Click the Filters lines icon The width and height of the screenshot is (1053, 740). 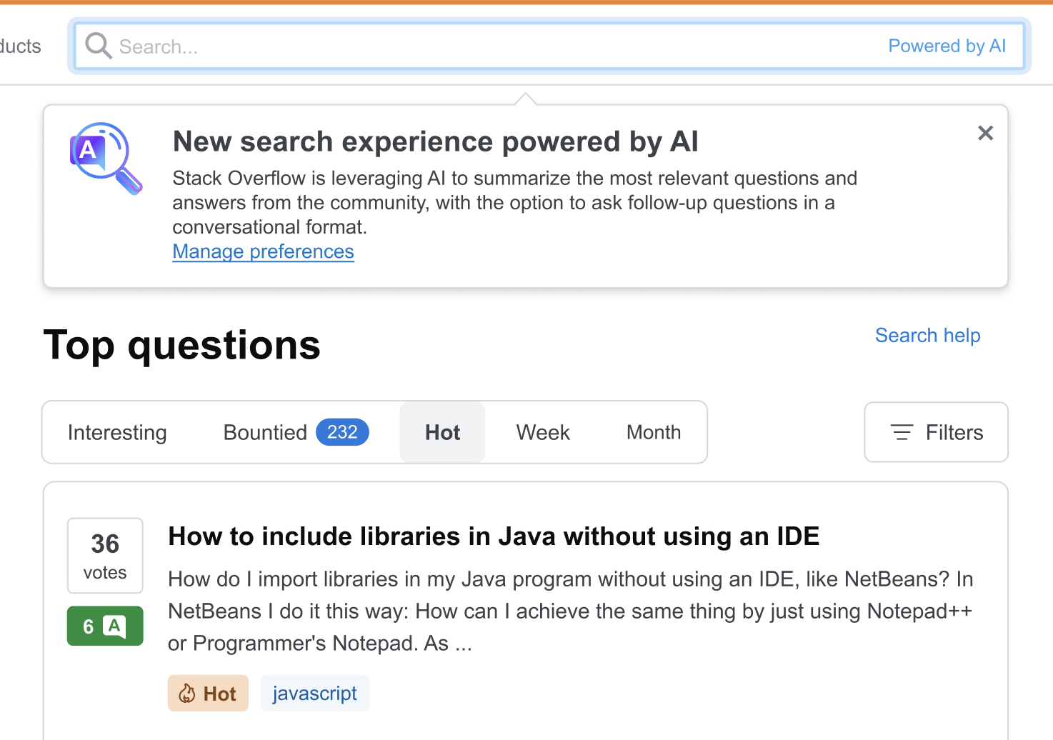(x=902, y=432)
